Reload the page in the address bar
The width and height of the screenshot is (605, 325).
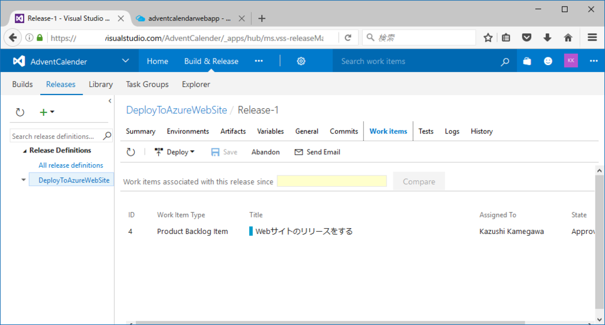(x=348, y=37)
